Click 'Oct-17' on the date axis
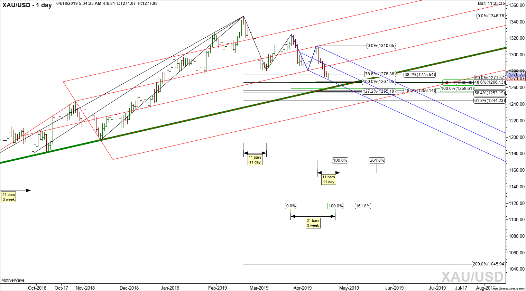The image size is (526, 291). 62,288
